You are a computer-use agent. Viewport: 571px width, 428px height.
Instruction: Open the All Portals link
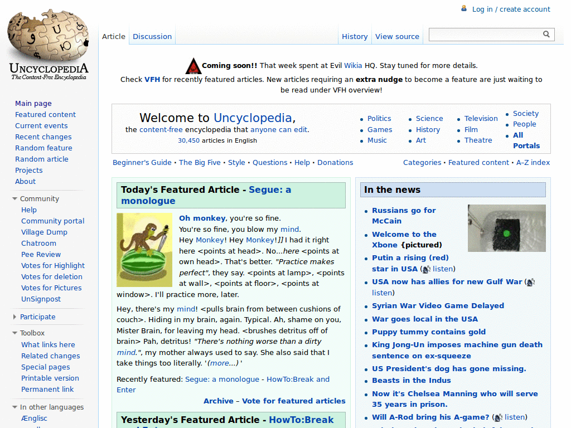click(526, 140)
